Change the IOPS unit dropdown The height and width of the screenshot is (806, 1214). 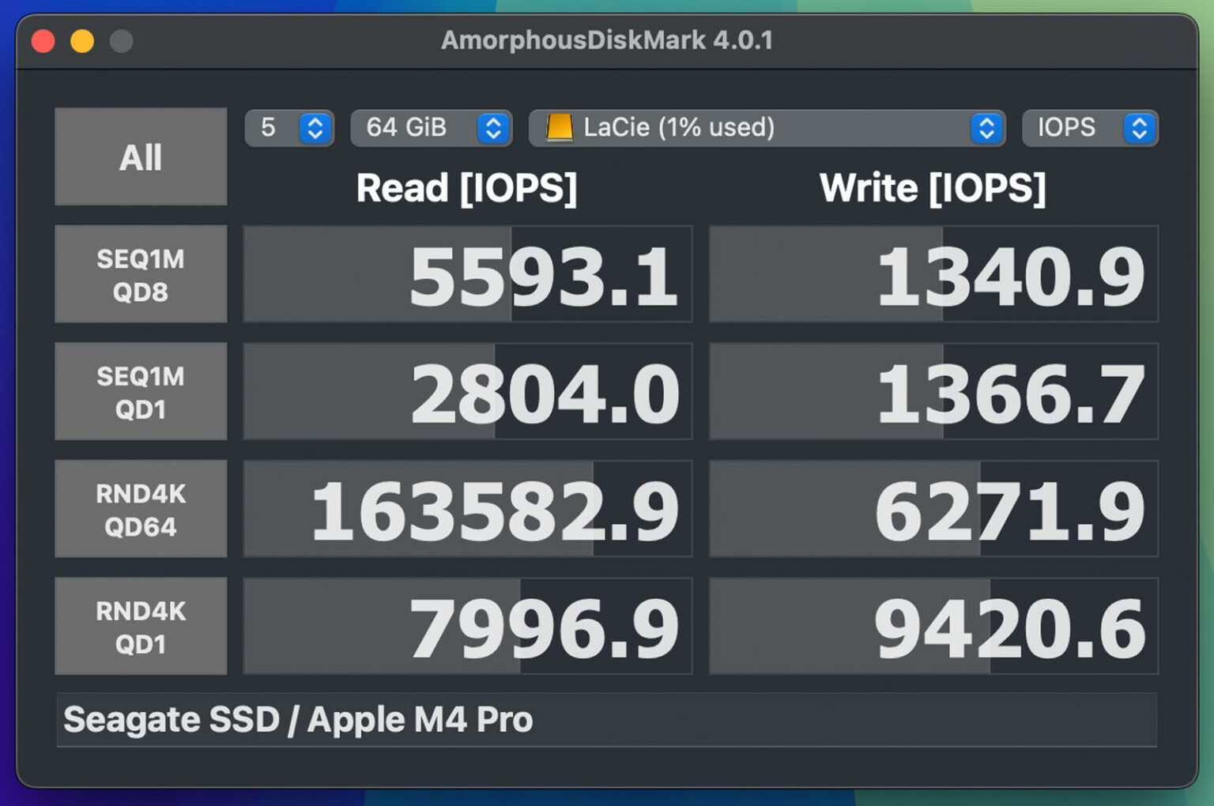pos(1090,128)
